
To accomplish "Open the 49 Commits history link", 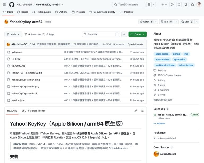I will tap(135, 44).
